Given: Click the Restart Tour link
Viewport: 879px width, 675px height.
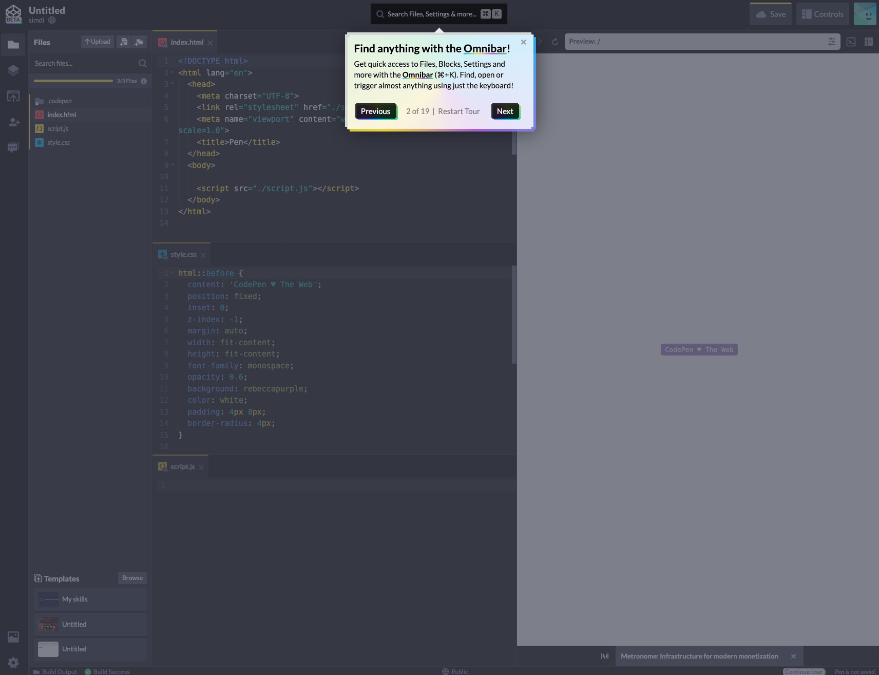Looking at the screenshot, I should point(458,111).
